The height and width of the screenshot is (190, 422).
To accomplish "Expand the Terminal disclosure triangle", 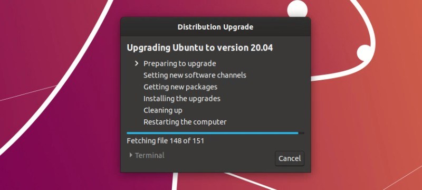I will [x=131, y=155].
